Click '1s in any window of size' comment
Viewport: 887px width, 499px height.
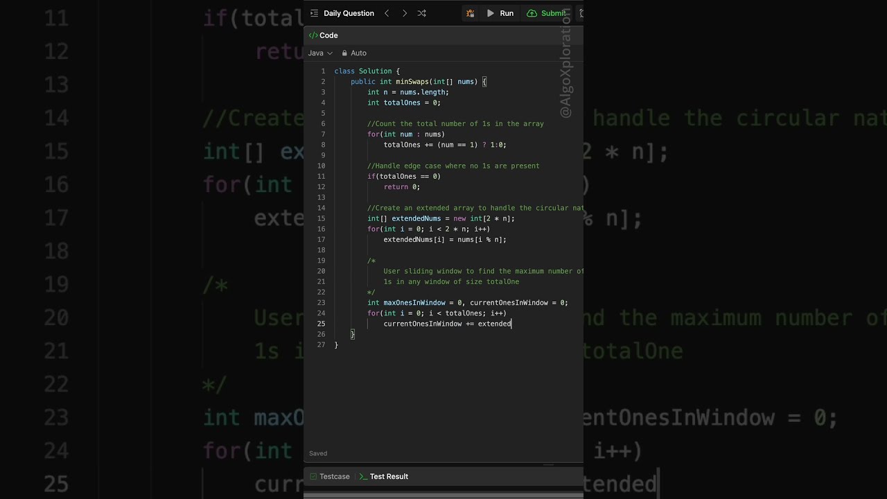click(x=451, y=281)
